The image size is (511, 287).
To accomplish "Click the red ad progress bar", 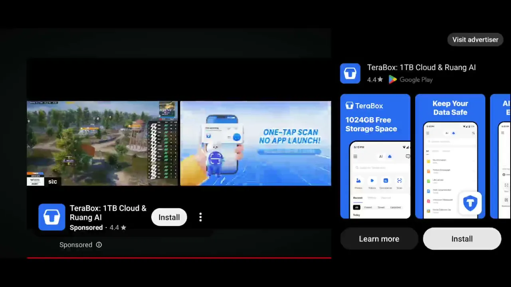I will (179, 258).
